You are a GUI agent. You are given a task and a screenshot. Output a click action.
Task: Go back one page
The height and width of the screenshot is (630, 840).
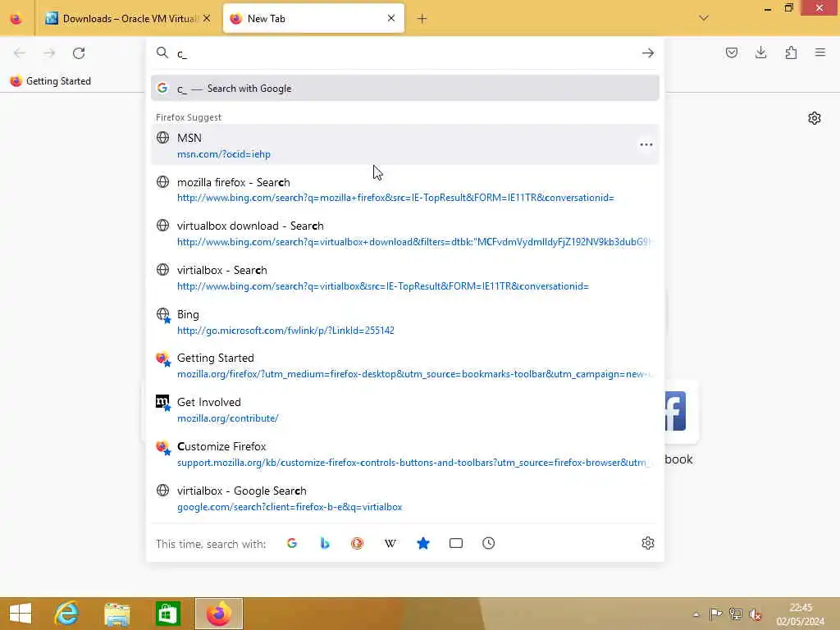point(20,53)
